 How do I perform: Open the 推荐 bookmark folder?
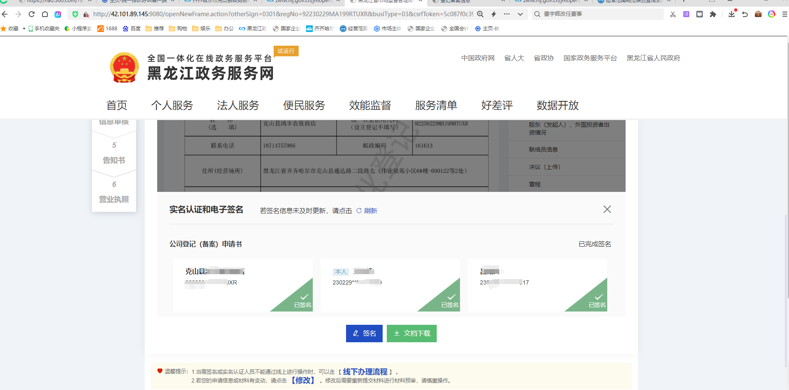(155, 29)
